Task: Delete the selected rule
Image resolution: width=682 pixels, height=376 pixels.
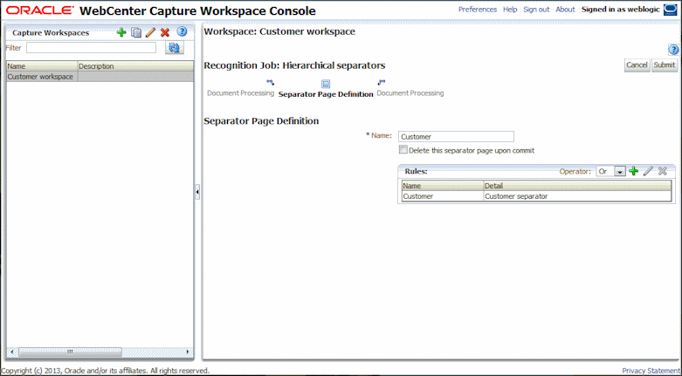Action: (663, 171)
